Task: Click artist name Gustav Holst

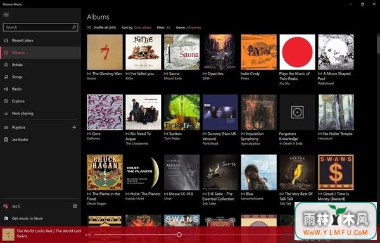Action: point(135,199)
